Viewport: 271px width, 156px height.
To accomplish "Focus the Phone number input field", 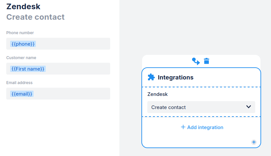I will tap(72, 44).
